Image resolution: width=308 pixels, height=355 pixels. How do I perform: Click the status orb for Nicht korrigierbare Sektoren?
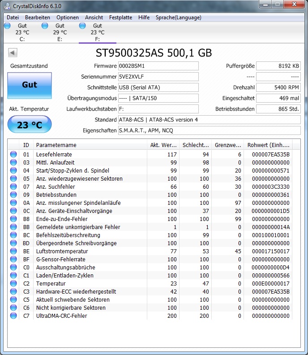point(13,307)
